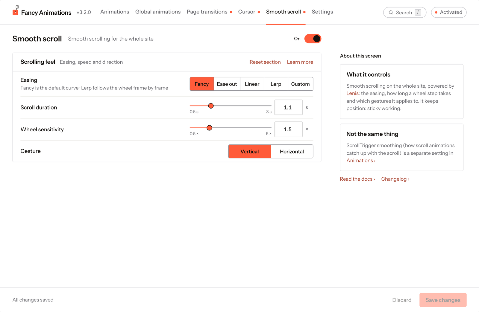The width and height of the screenshot is (479, 312).
Task: Click the slash shortcut key badge
Action: pos(418,12)
